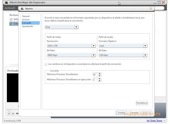The width and height of the screenshot is (170, 124).
Task: Toggle the device changes profile checkbox
Action: (46, 64)
